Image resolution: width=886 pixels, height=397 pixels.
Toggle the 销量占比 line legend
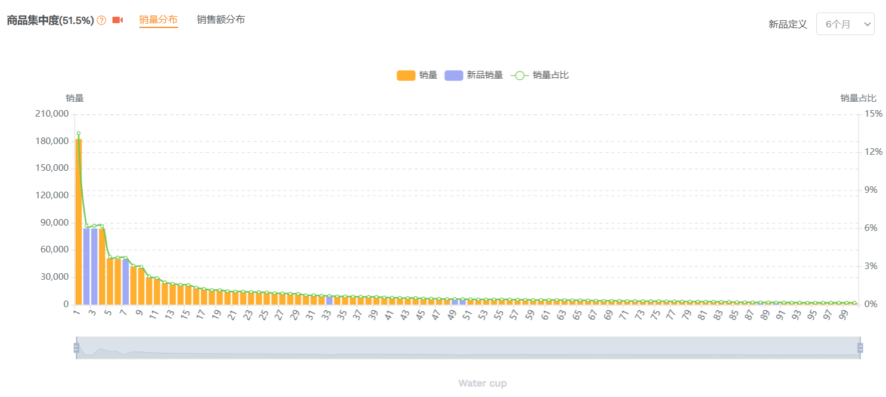[x=551, y=75]
